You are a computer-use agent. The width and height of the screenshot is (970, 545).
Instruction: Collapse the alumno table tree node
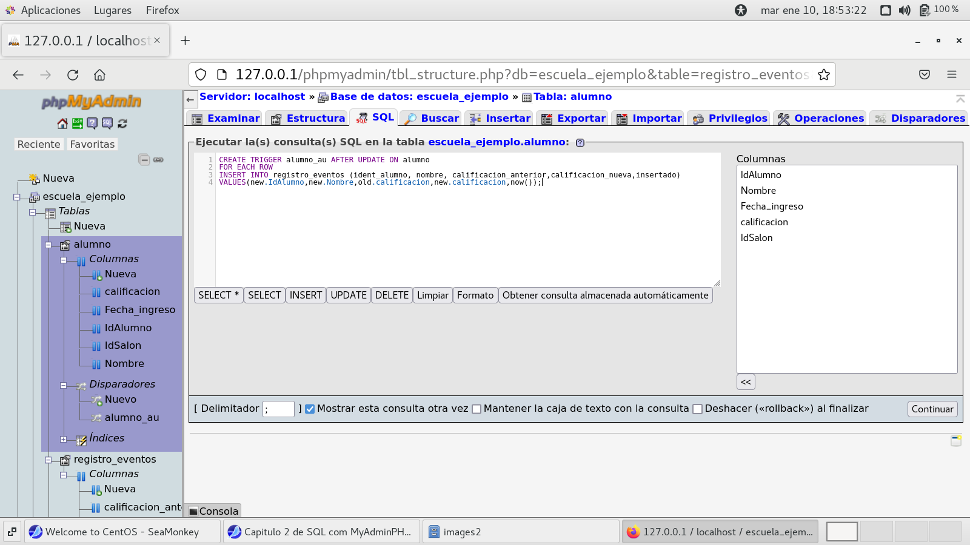tap(48, 245)
